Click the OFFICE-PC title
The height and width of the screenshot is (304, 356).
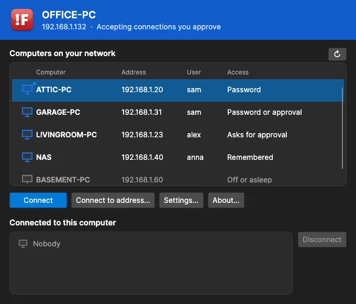point(69,15)
